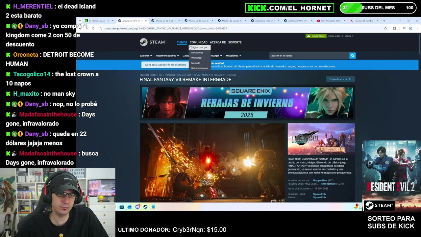Switch to the 'Ahorra un 69 %' tab
421x237 pixels.
click(199, 21)
